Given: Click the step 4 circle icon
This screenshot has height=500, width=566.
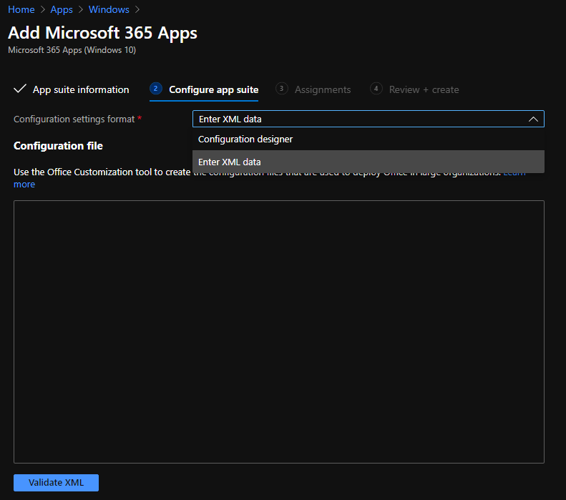Looking at the screenshot, I should pos(376,89).
